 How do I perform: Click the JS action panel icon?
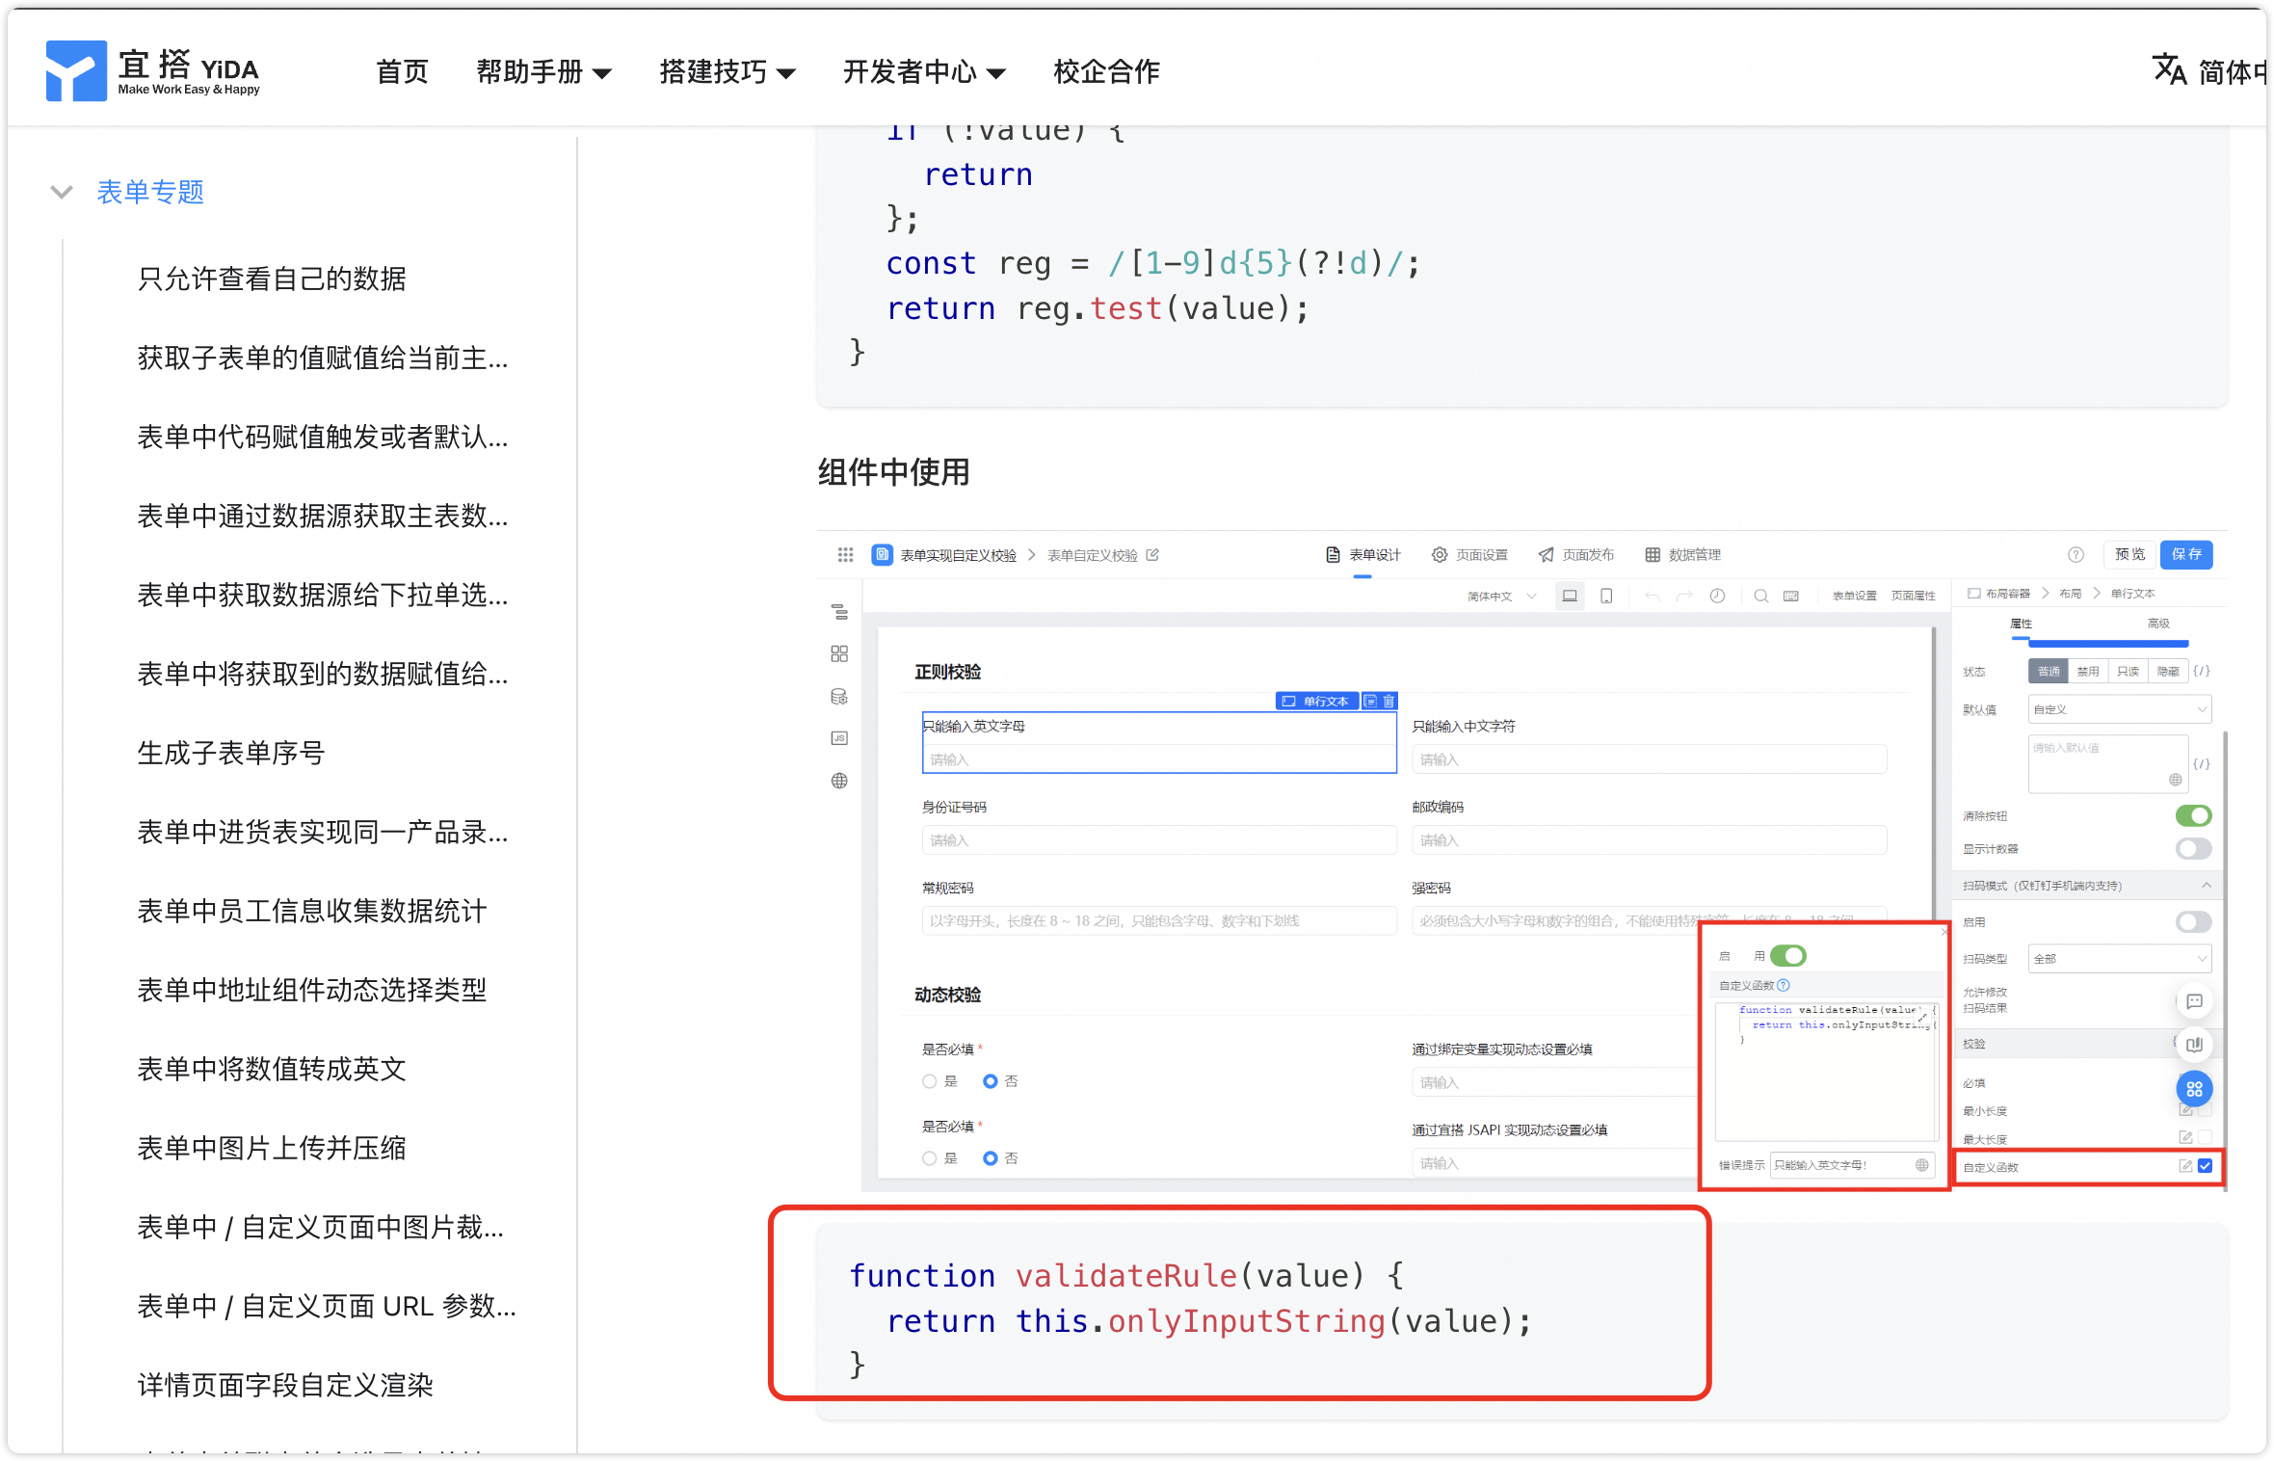point(839,738)
